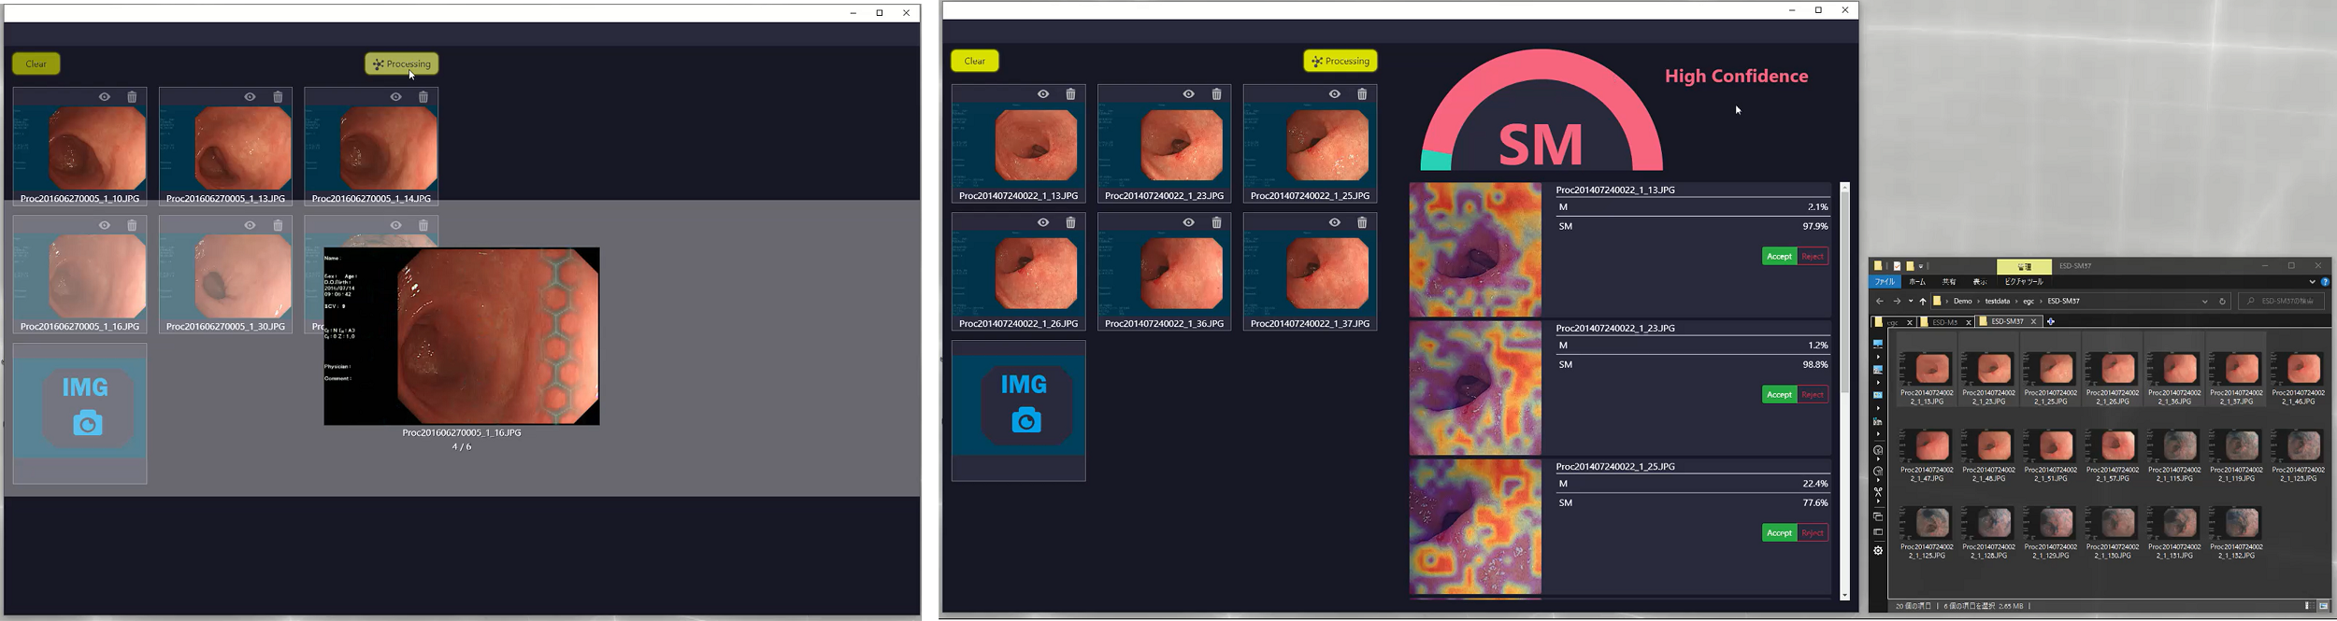
Task: Expand the Explorer ribbon chevron
Action: point(2312,282)
